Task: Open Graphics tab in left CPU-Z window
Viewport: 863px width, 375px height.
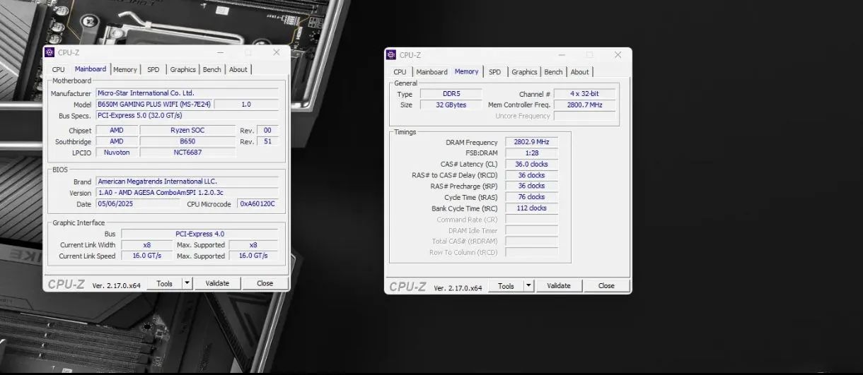Action: click(x=183, y=69)
